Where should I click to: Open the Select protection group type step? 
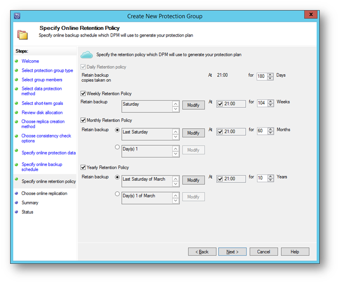coord(47,70)
